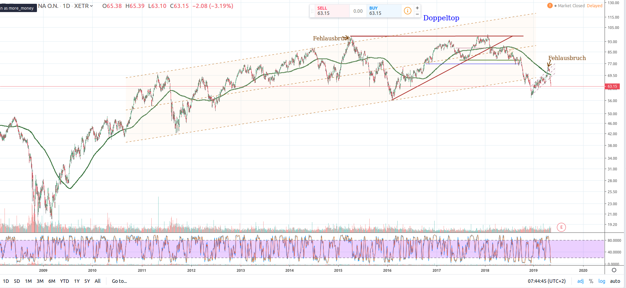Image resolution: width=626 pixels, height=288 pixels.
Task: Select the blue Doppeltop text annotation
Action: [x=441, y=18]
